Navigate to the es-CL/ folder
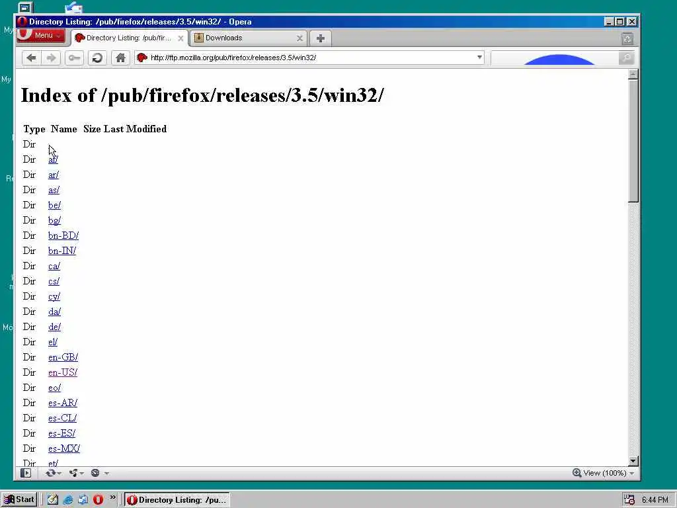The height and width of the screenshot is (508, 677). point(62,418)
